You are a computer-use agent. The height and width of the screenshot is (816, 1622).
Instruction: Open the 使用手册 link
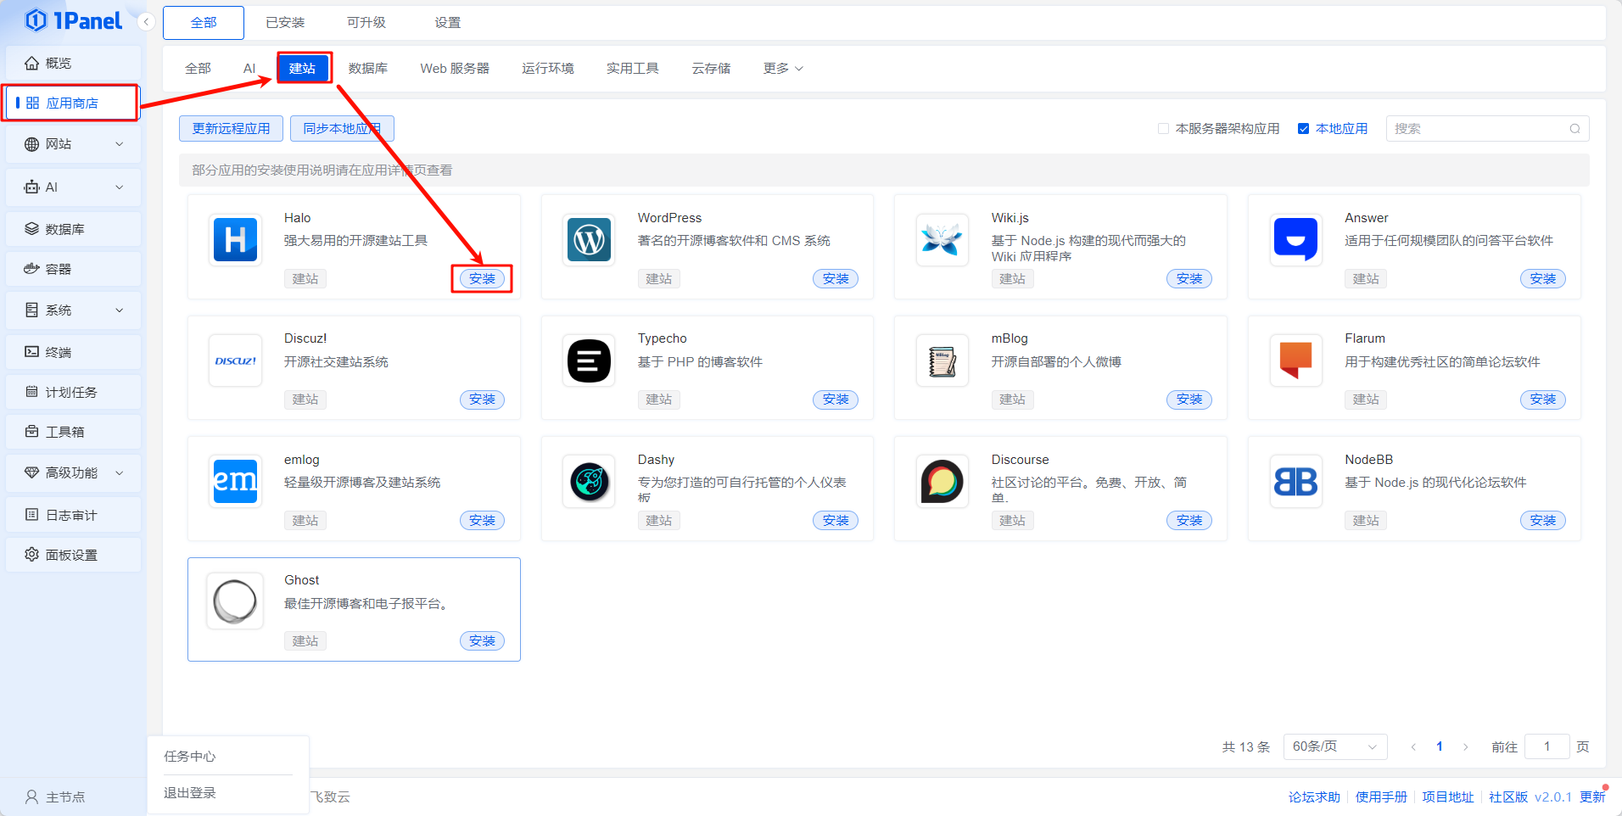[x=1381, y=796]
